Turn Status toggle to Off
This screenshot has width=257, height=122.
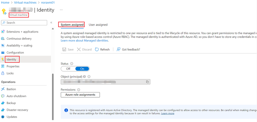coord(68,69)
